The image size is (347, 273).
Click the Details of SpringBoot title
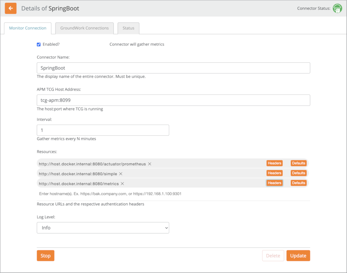pos(50,8)
